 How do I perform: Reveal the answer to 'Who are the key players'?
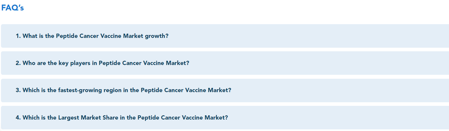(x=225, y=63)
